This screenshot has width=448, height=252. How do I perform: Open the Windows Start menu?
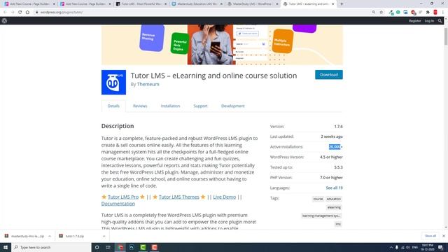click(6, 247)
